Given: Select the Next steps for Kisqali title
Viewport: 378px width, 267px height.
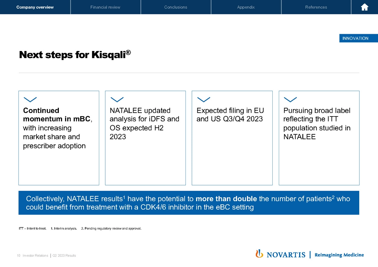Looking at the screenshot, I should [75, 55].
